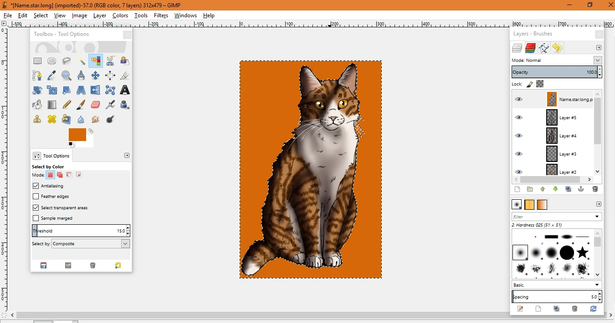This screenshot has height=323, width=615.
Task: Open the layer Mode dropdown
Action: [x=598, y=61]
